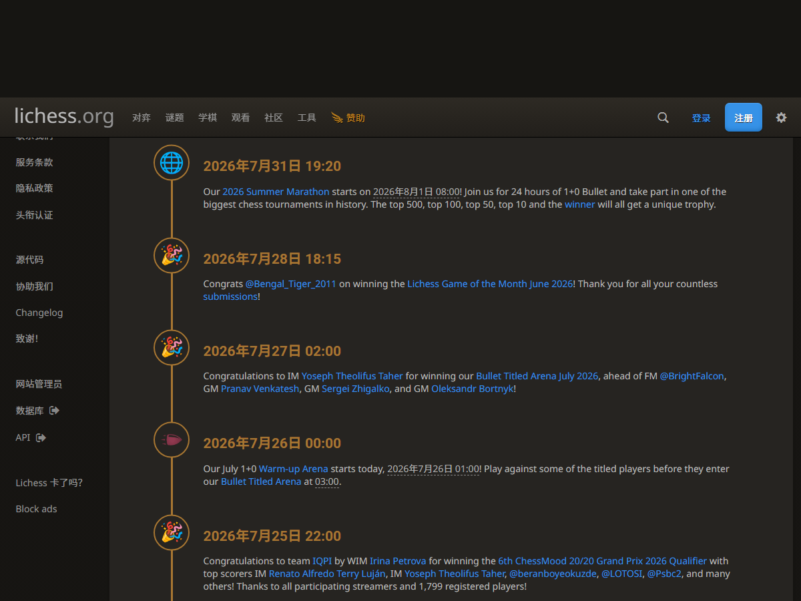Click the dotted time '03:00'

pyautogui.click(x=327, y=481)
